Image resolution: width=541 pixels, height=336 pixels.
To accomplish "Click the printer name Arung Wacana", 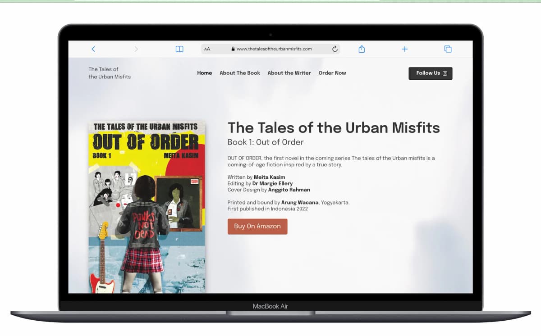I will point(300,203).
